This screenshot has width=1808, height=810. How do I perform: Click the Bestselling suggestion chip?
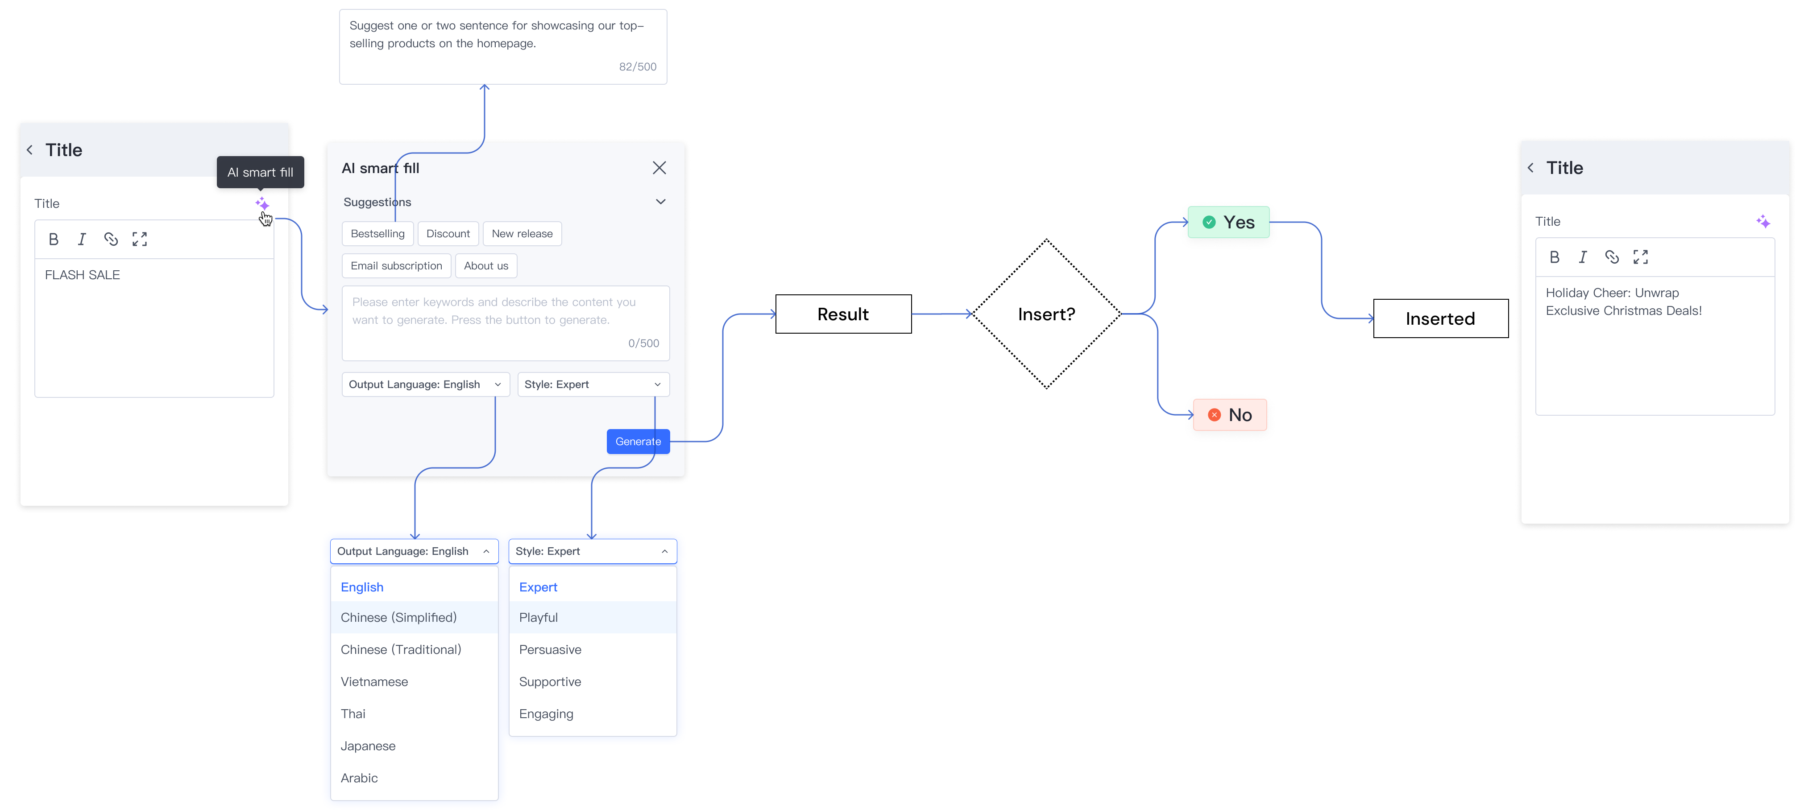(377, 234)
